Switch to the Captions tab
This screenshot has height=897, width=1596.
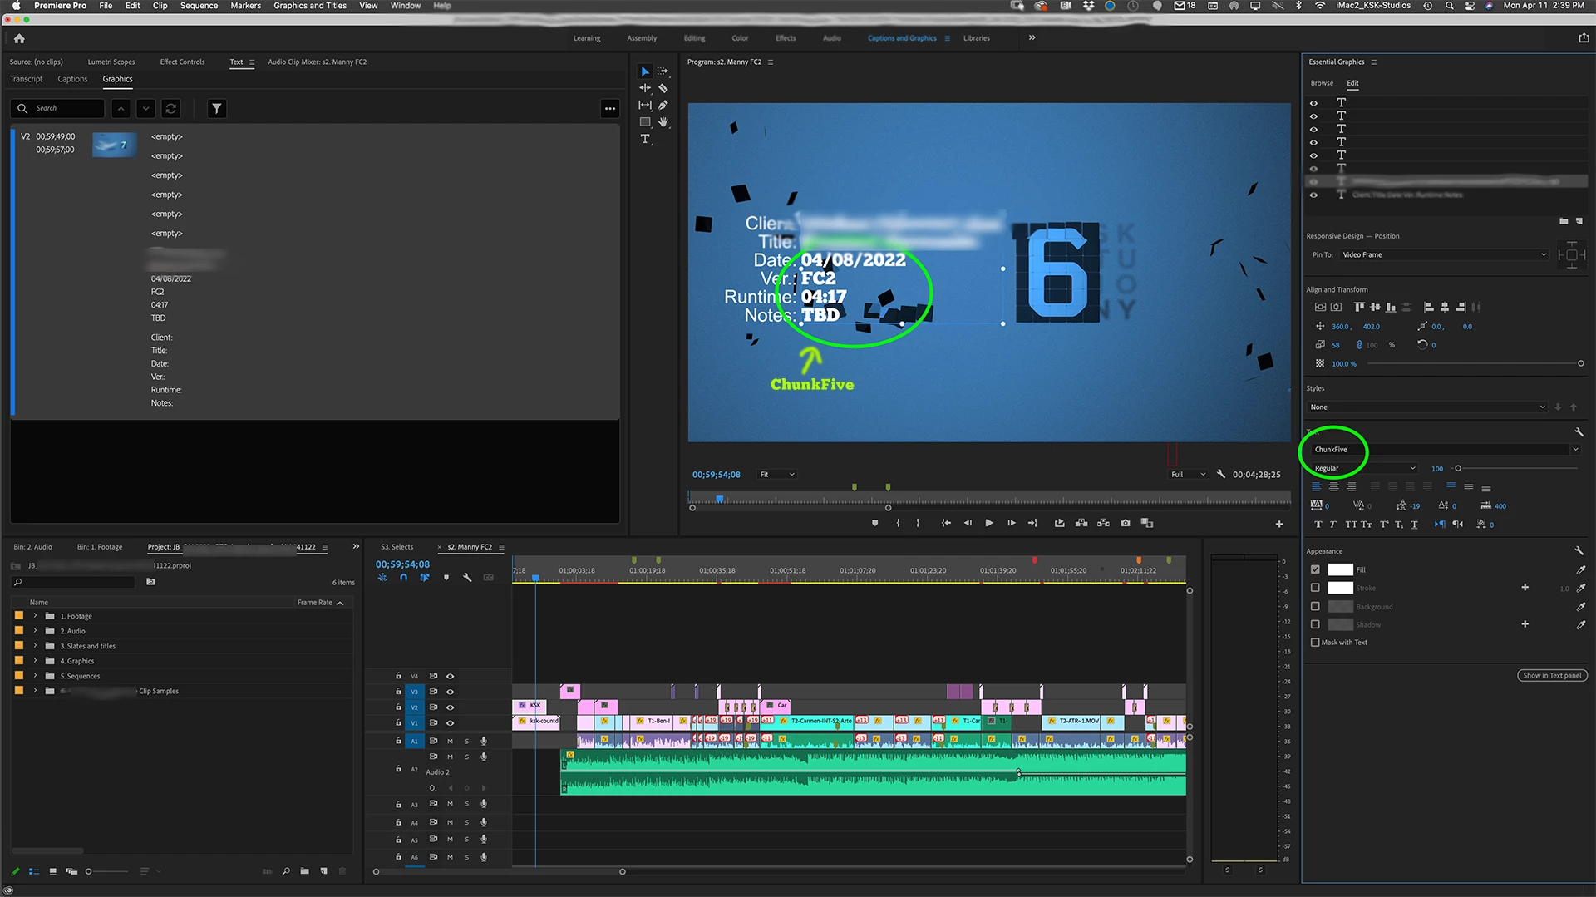click(72, 80)
